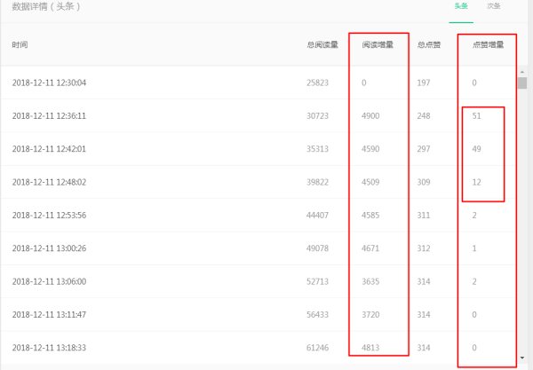The width and height of the screenshot is (533, 370).
Task: Click read increment value 4509
Action: coord(370,182)
